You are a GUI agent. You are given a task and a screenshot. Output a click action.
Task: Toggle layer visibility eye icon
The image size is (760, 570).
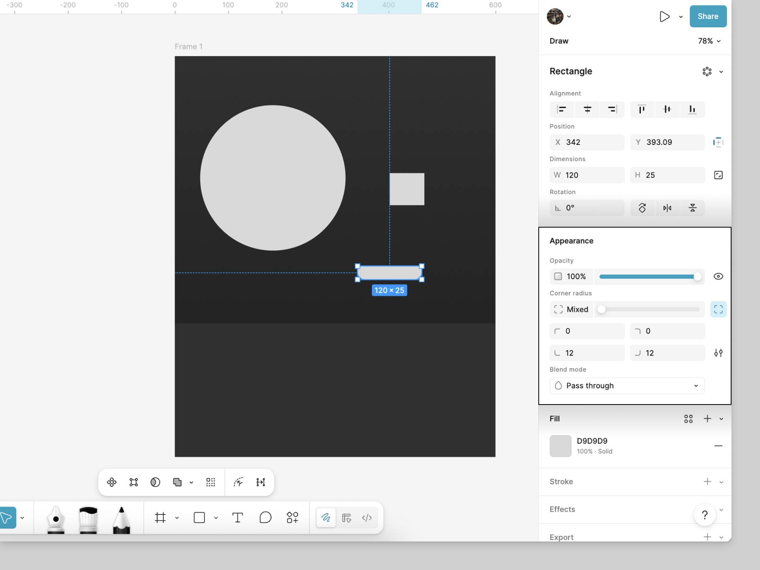718,276
